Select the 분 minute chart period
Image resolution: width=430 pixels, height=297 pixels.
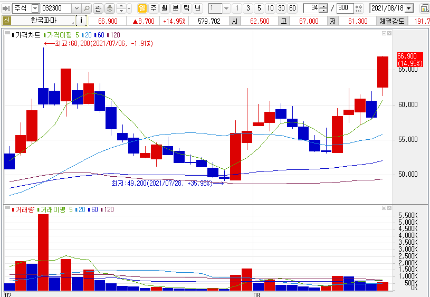[175, 8]
